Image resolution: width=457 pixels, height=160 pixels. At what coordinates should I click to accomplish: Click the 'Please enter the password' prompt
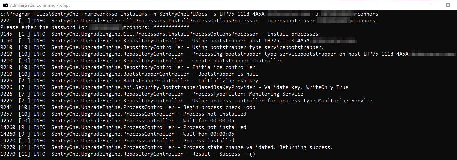pos(39,27)
